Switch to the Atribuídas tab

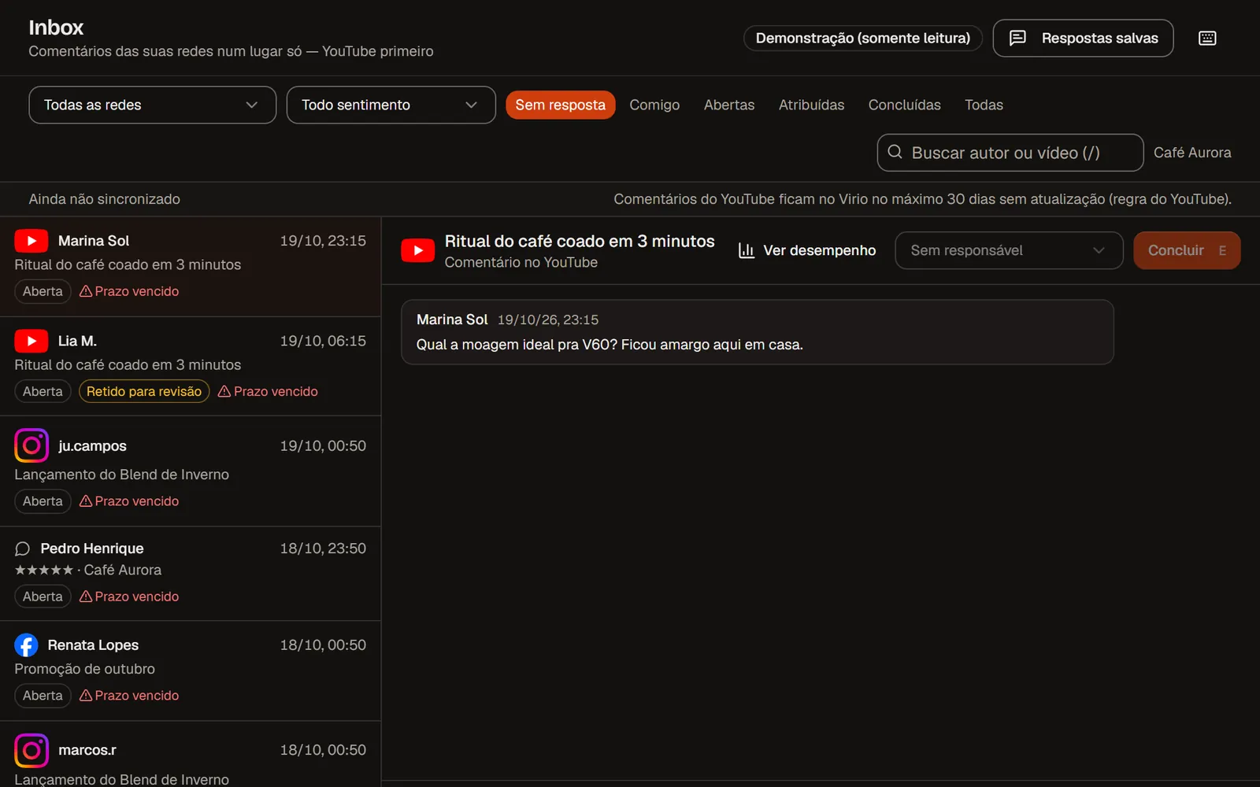(811, 105)
